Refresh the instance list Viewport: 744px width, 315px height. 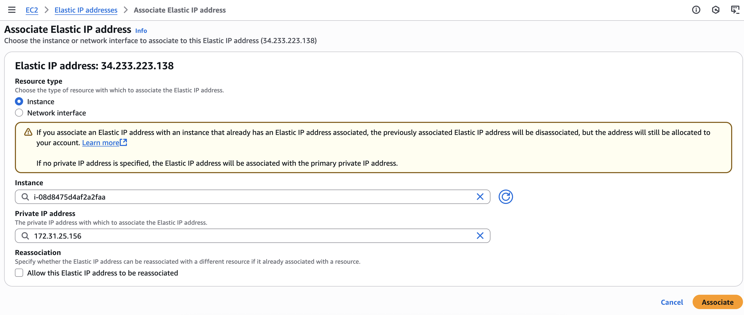[505, 197]
